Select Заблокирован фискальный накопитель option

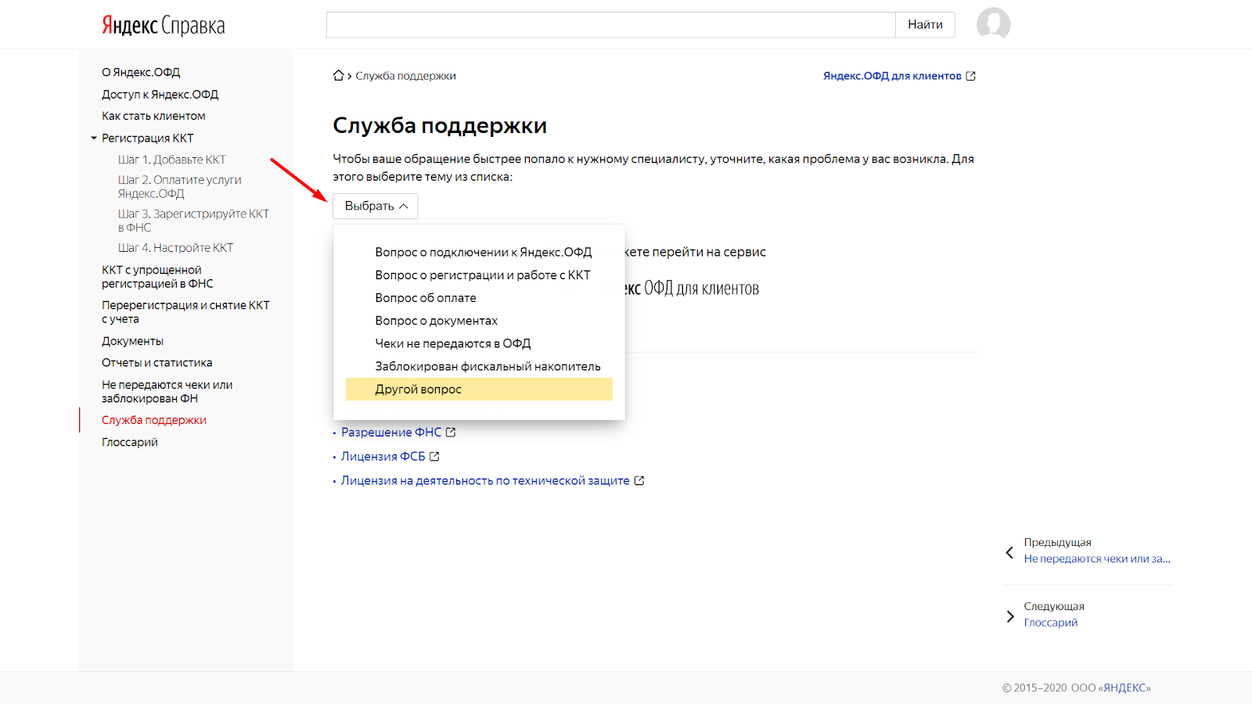pyautogui.click(x=479, y=366)
